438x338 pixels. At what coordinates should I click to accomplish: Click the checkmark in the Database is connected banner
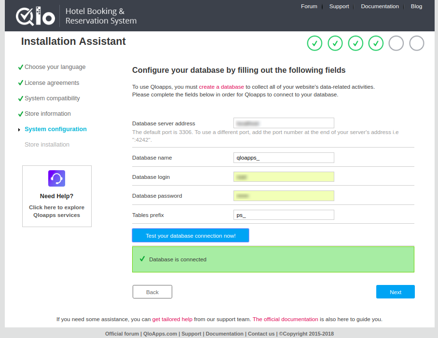tap(141, 259)
